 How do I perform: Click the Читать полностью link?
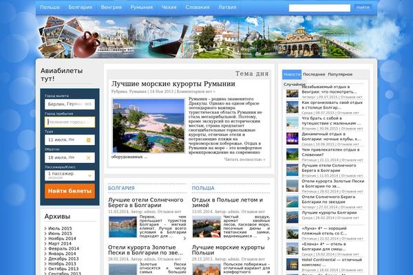point(244,159)
